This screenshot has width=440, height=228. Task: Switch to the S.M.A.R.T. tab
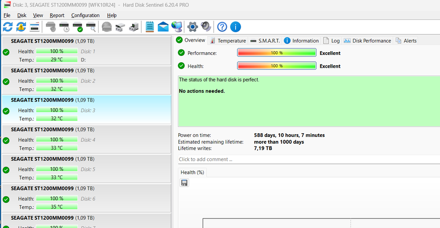[x=265, y=41]
